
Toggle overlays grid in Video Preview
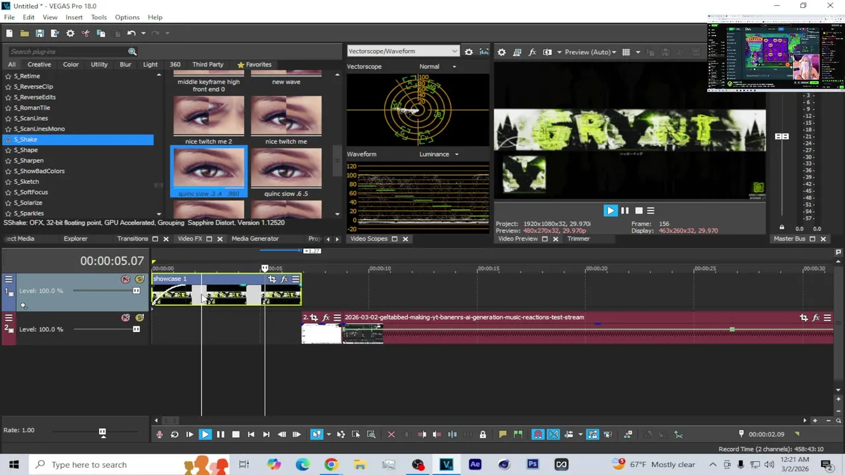tap(626, 52)
